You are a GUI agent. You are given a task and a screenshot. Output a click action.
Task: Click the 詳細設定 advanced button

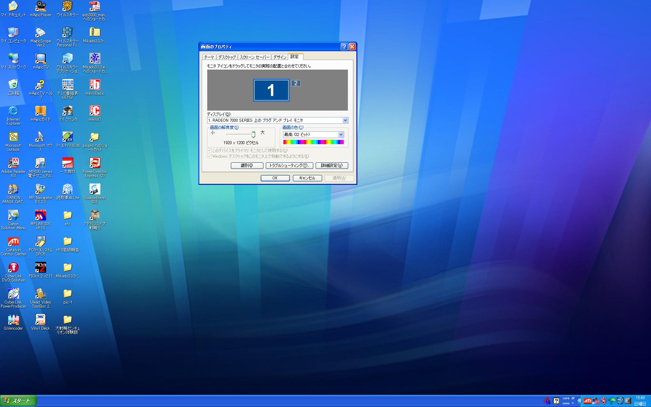[332, 166]
